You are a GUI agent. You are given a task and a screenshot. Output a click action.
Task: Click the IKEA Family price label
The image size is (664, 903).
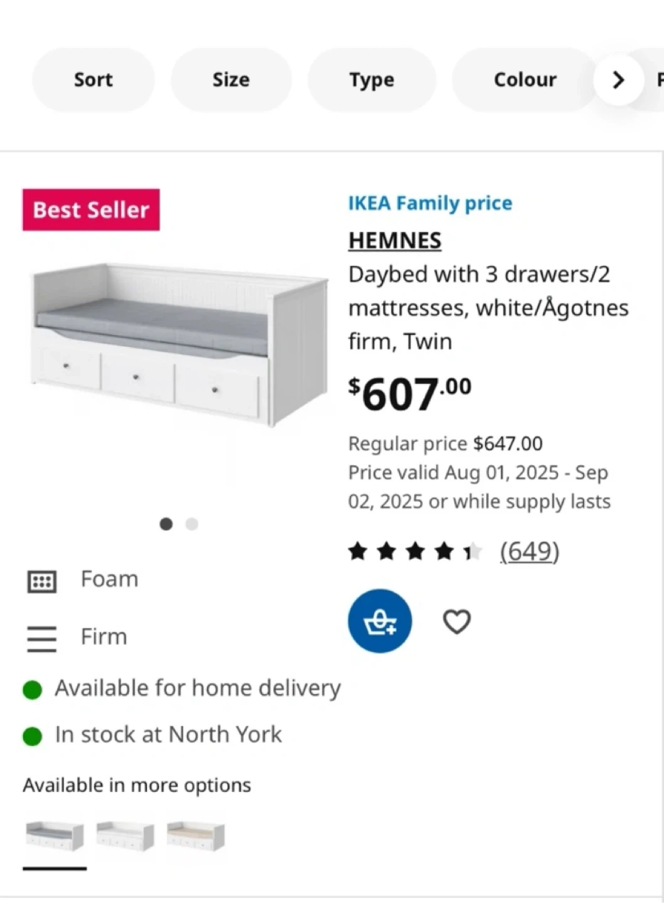click(x=430, y=203)
